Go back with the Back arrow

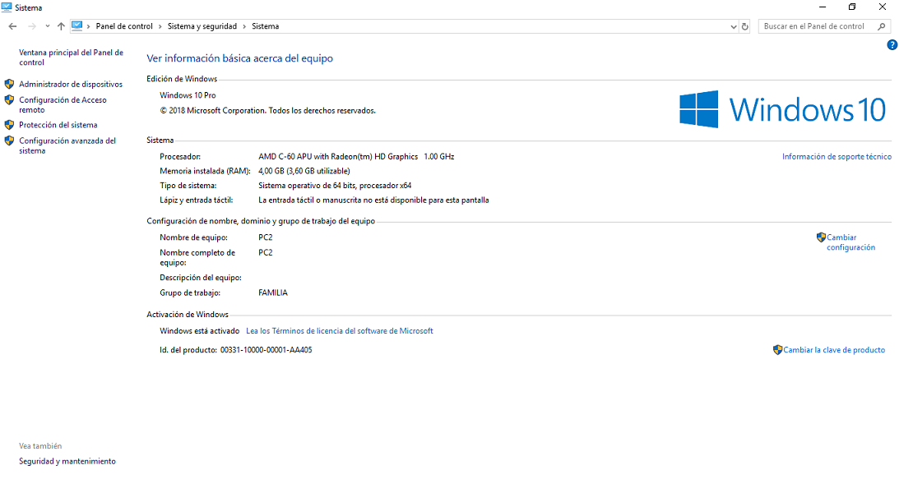[x=12, y=26]
